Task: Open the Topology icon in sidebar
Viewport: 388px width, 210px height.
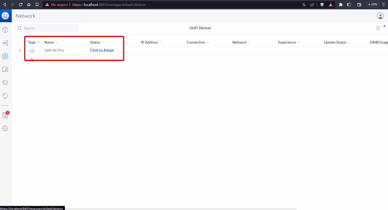Action: tap(5, 43)
